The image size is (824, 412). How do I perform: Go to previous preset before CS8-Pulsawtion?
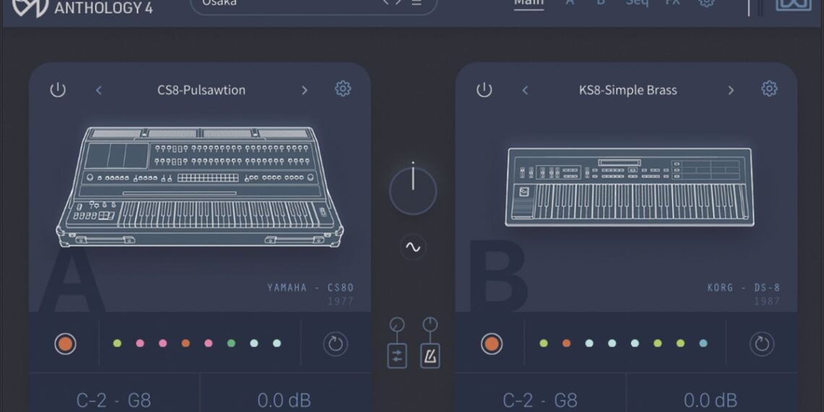(99, 90)
